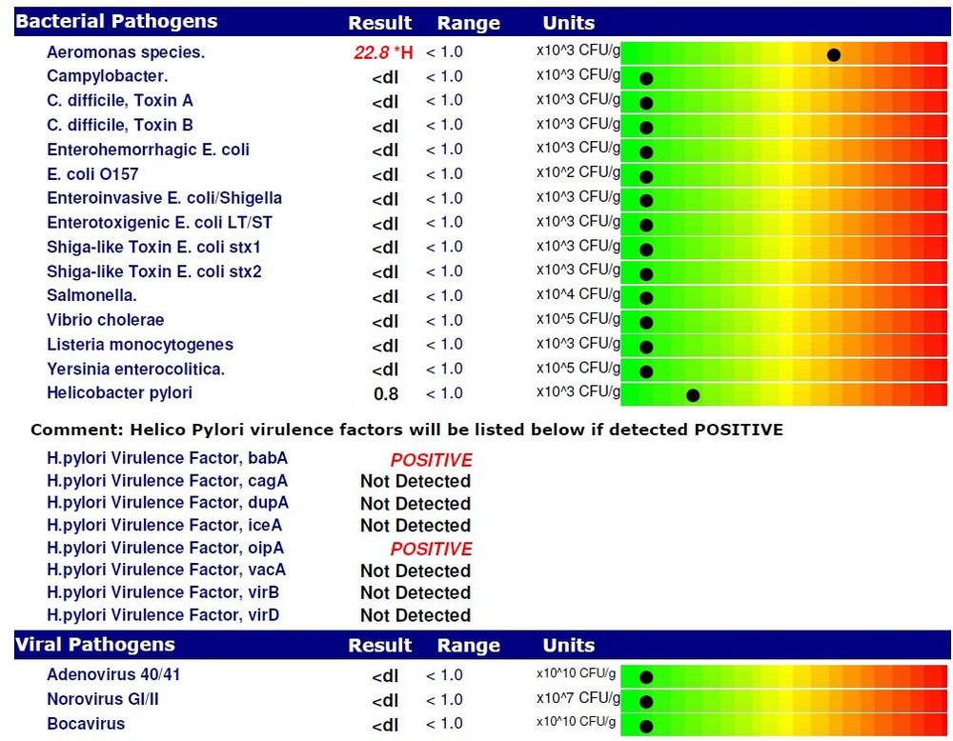Click the Adenovirus 40/41 marker dot
953x741 pixels.
[x=646, y=677]
